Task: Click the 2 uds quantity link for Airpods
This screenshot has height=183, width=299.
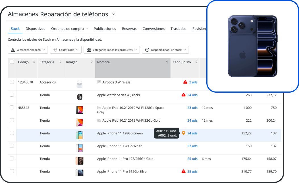Action: (193, 82)
